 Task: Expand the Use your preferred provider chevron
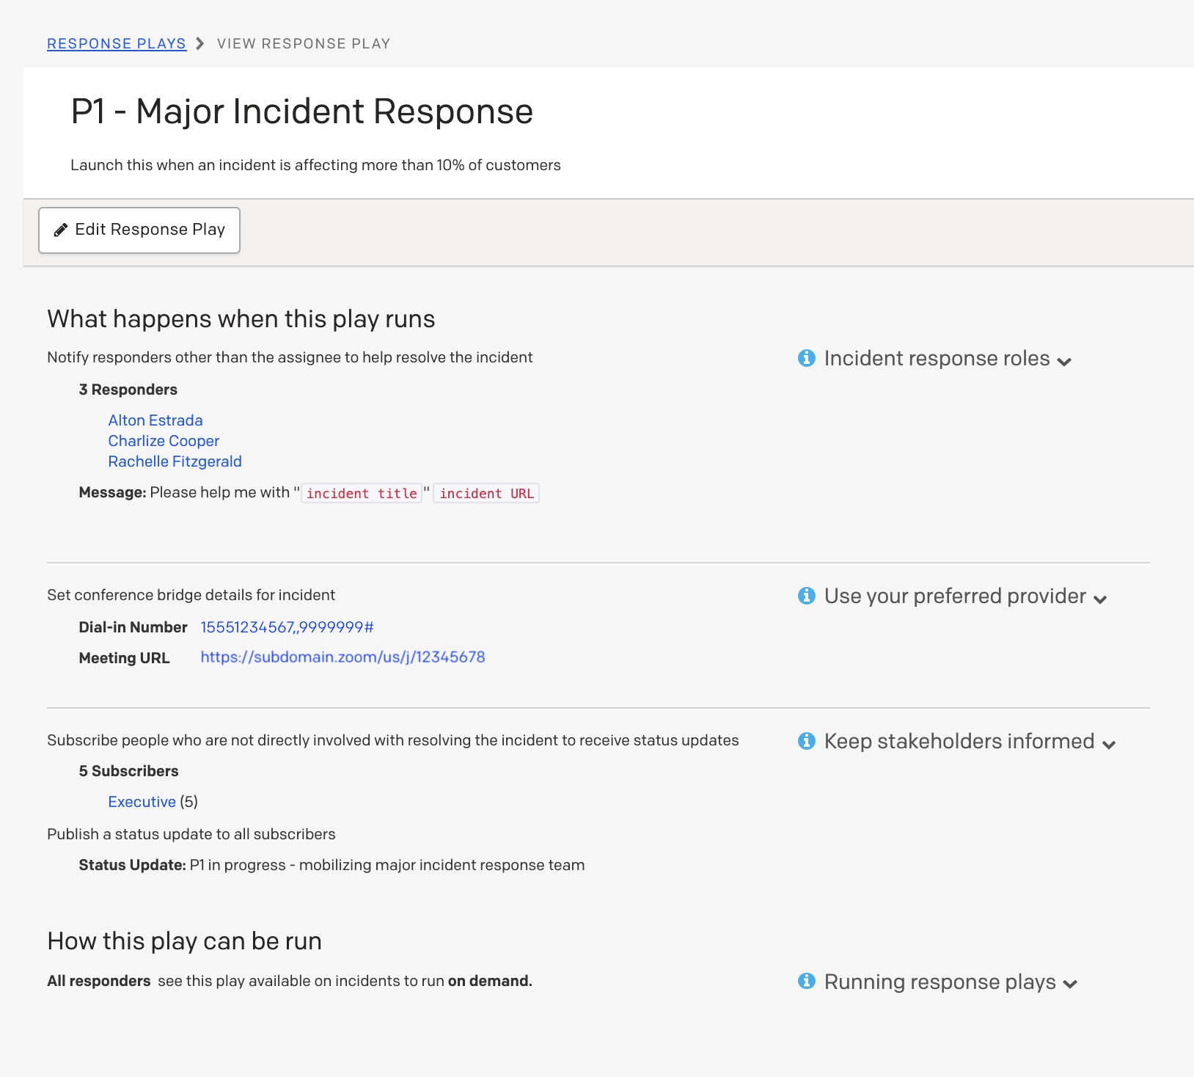1100,599
